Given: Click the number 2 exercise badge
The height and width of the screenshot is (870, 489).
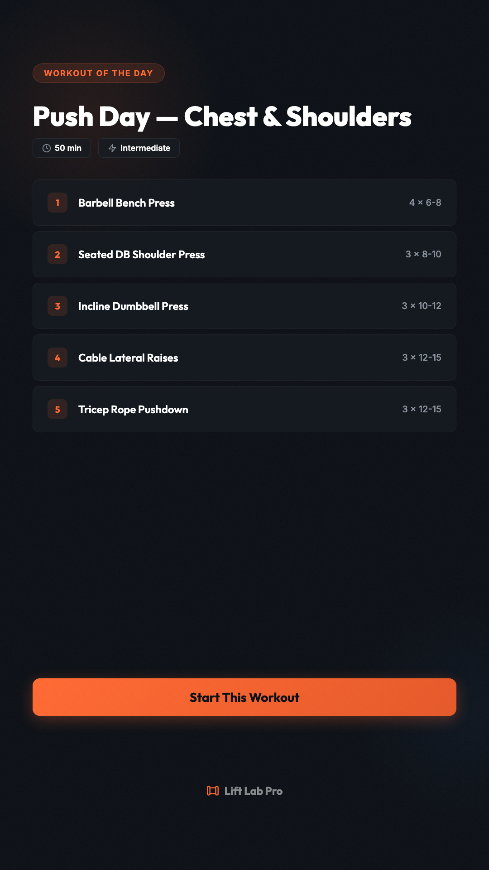Looking at the screenshot, I should pyautogui.click(x=58, y=254).
